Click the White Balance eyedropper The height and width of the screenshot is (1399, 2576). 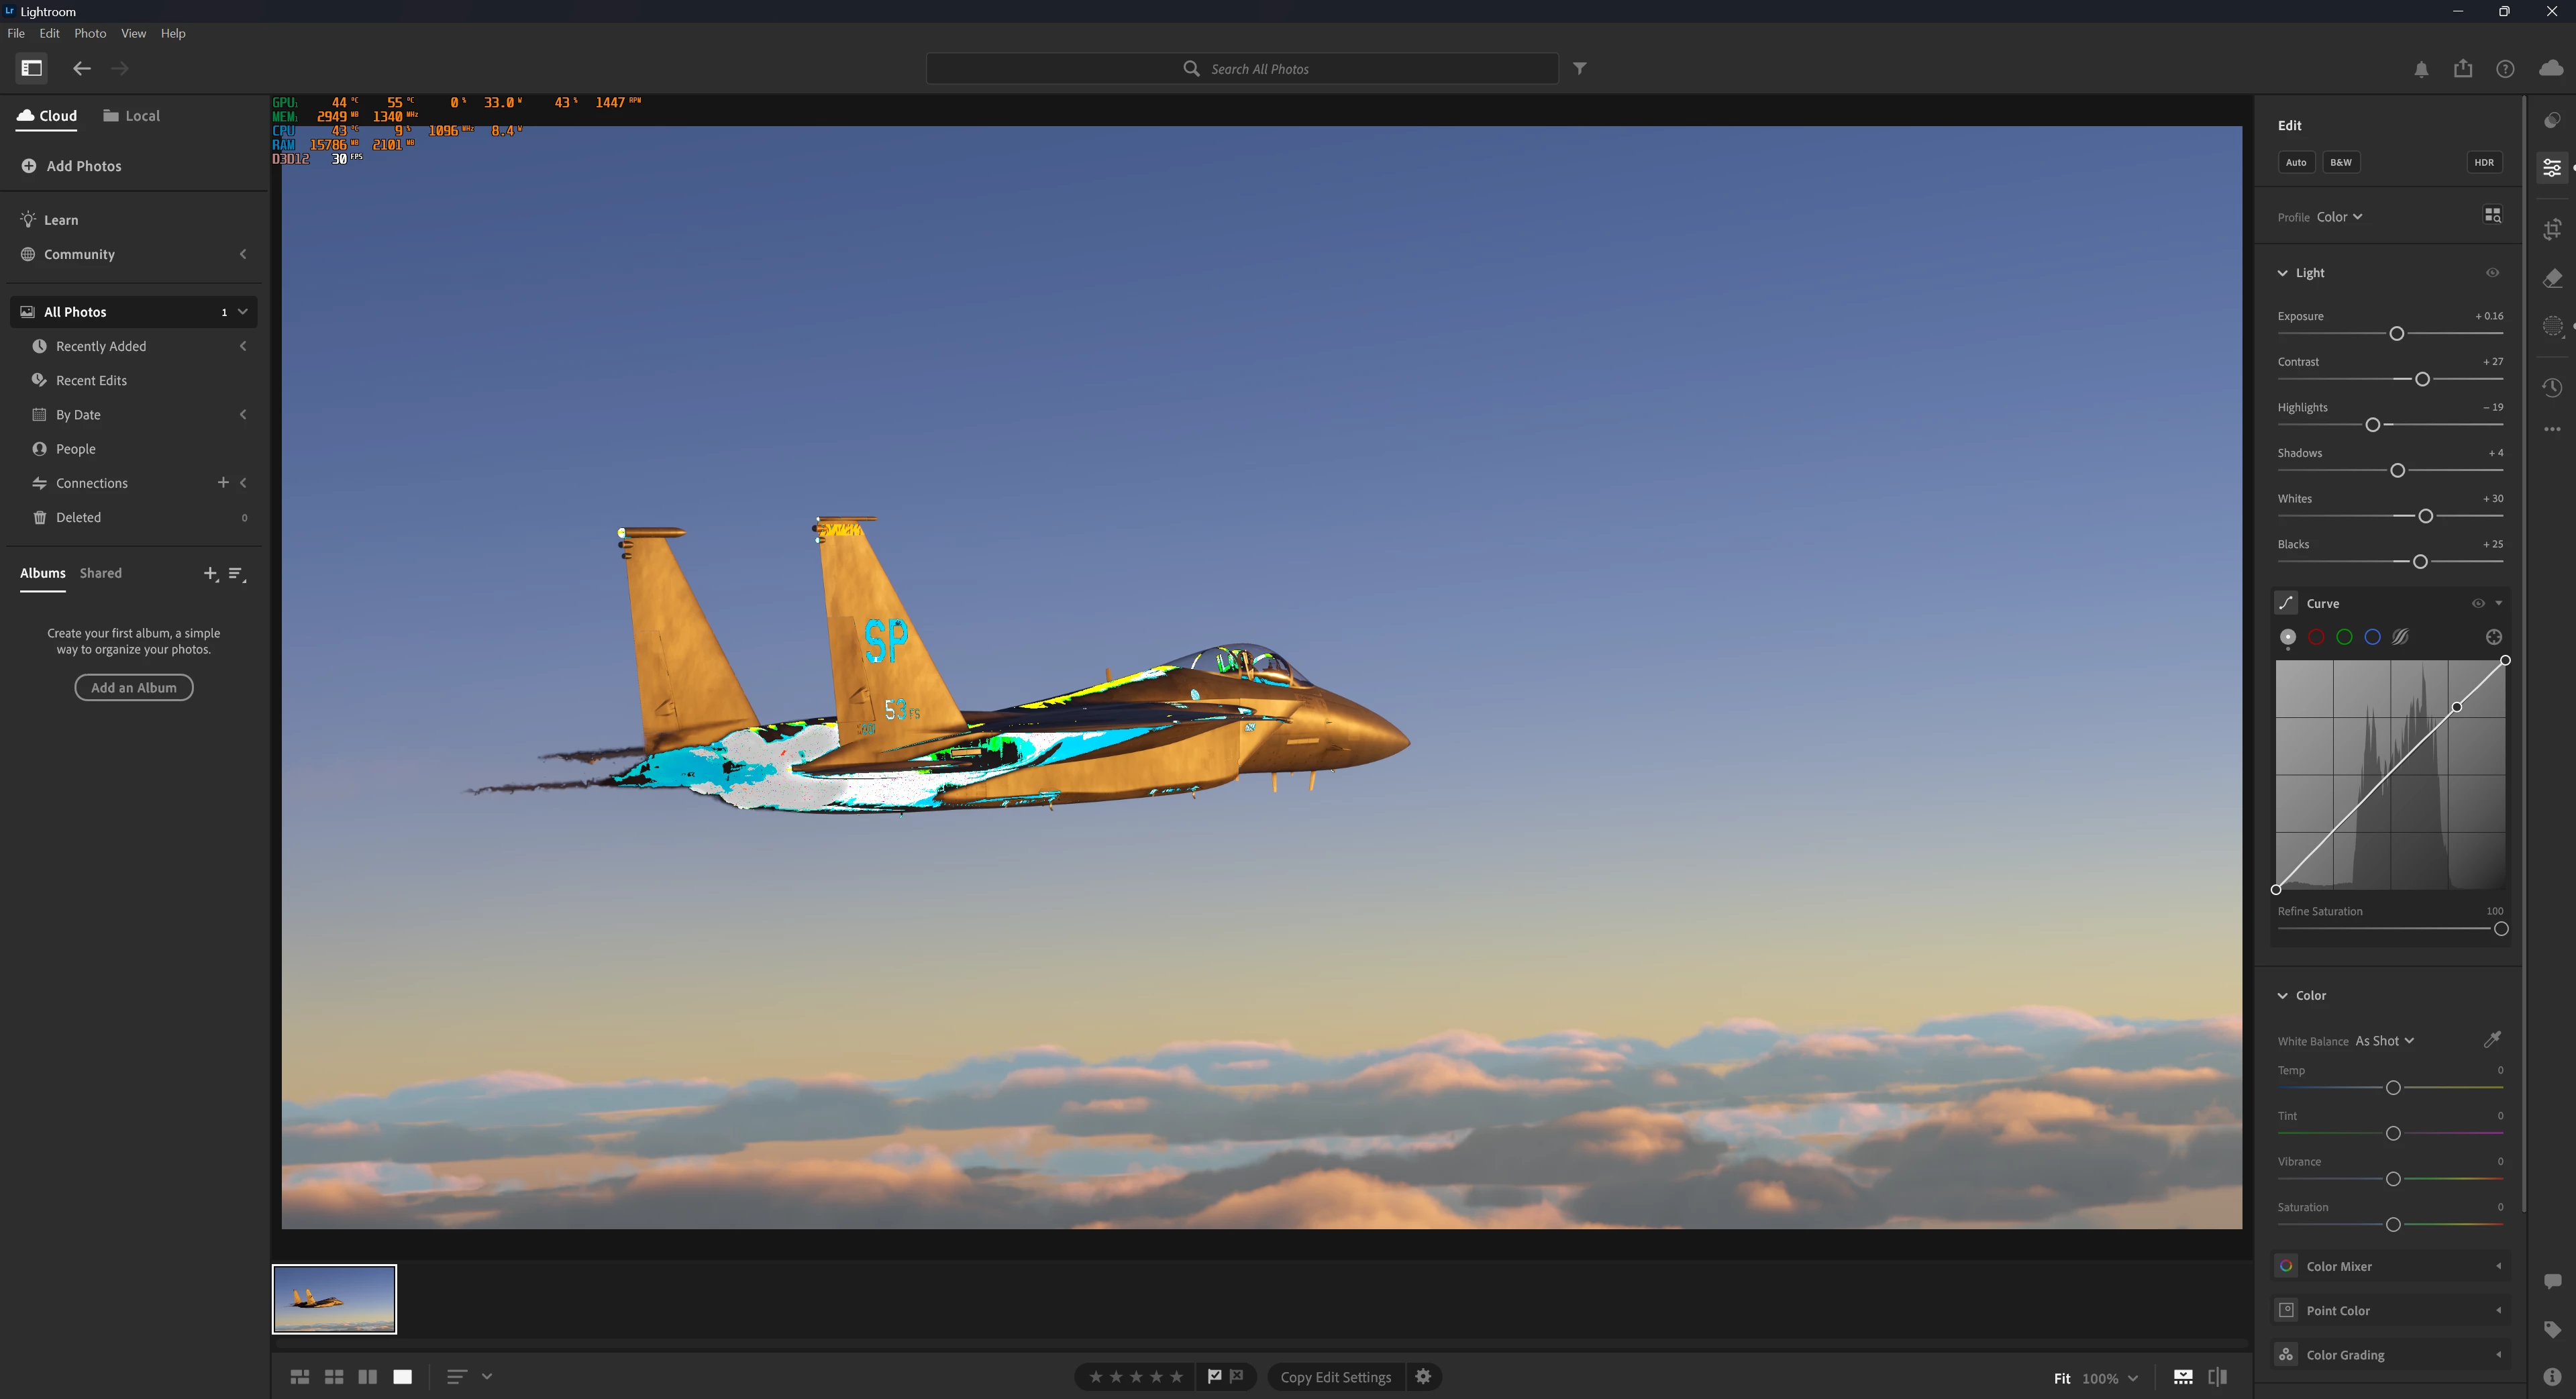point(2492,1040)
